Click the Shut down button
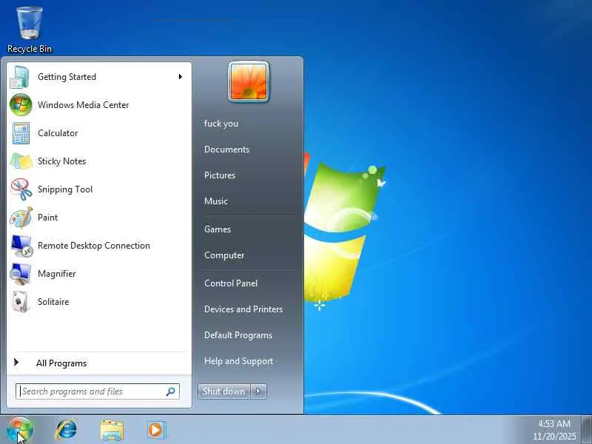Viewport: 592px width, 444px height. (224, 391)
